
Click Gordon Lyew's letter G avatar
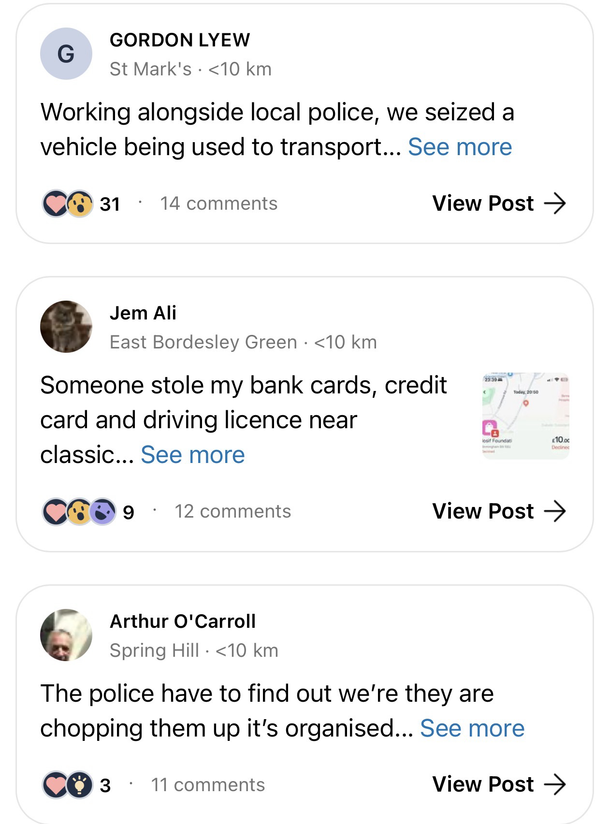(66, 54)
